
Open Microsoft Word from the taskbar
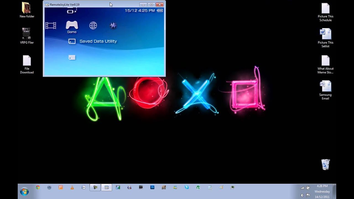click(x=84, y=187)
